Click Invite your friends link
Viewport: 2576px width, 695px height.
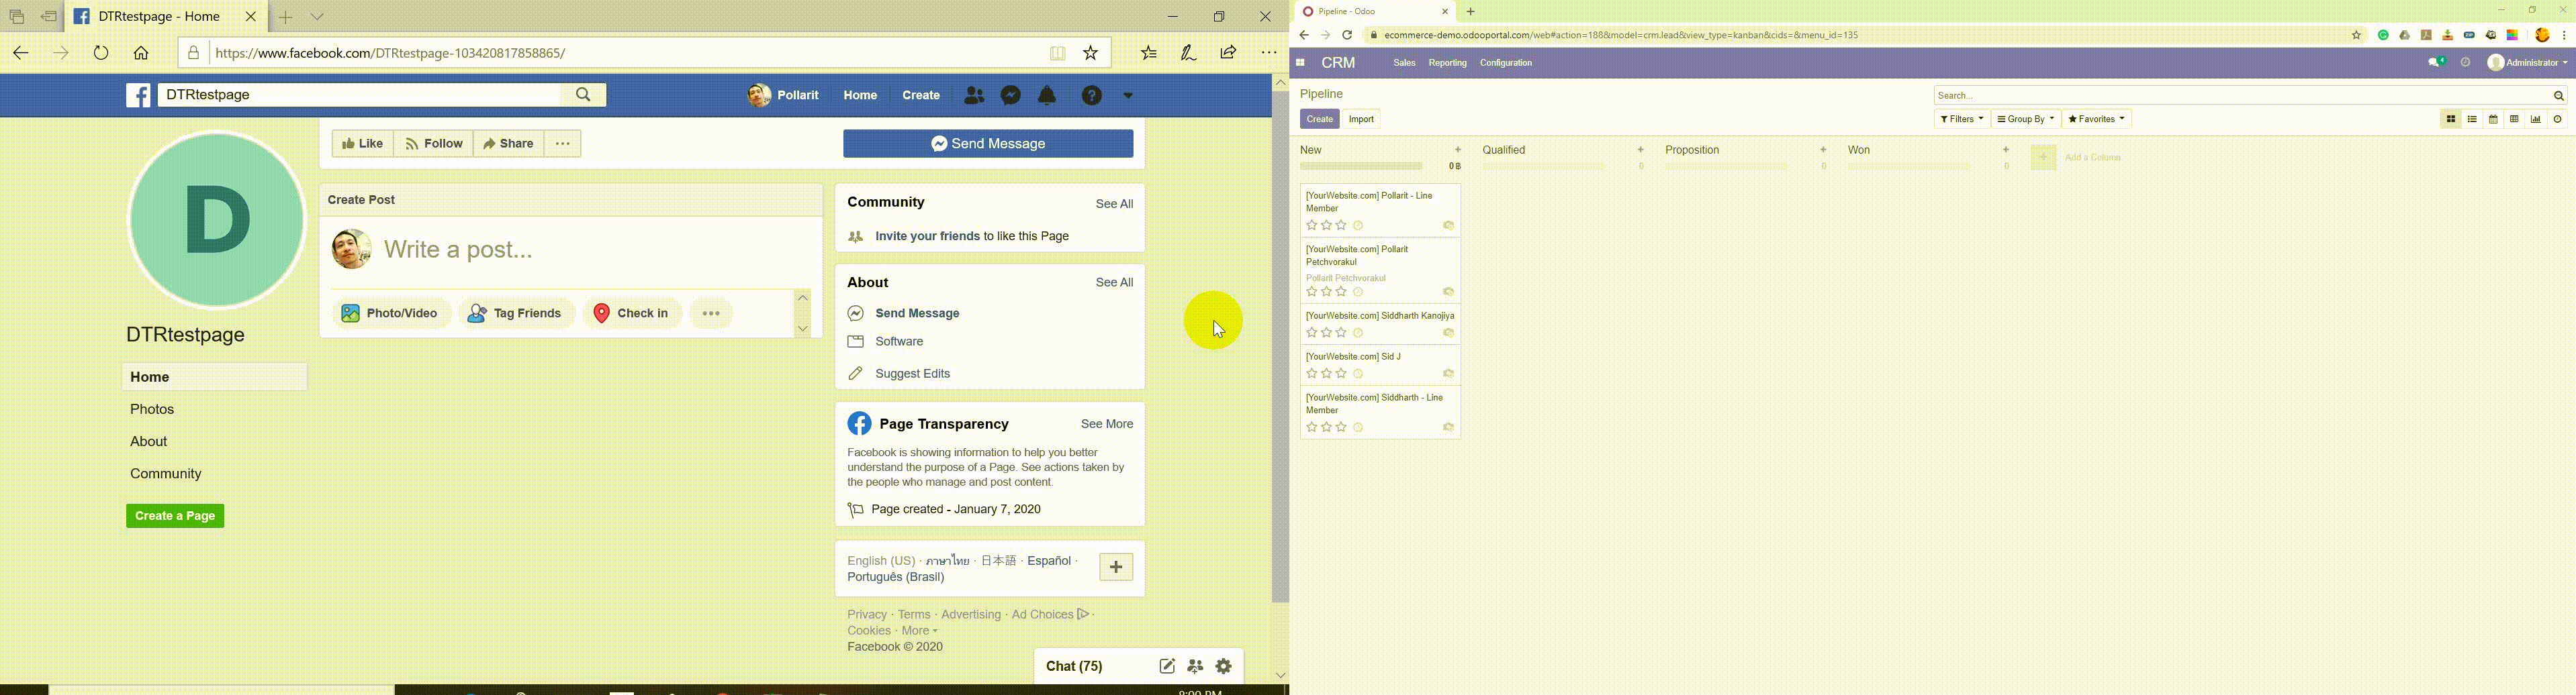tap(927, 237)
